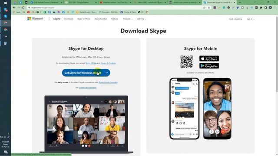Open the Proxiware bookmark

[108, 12]
